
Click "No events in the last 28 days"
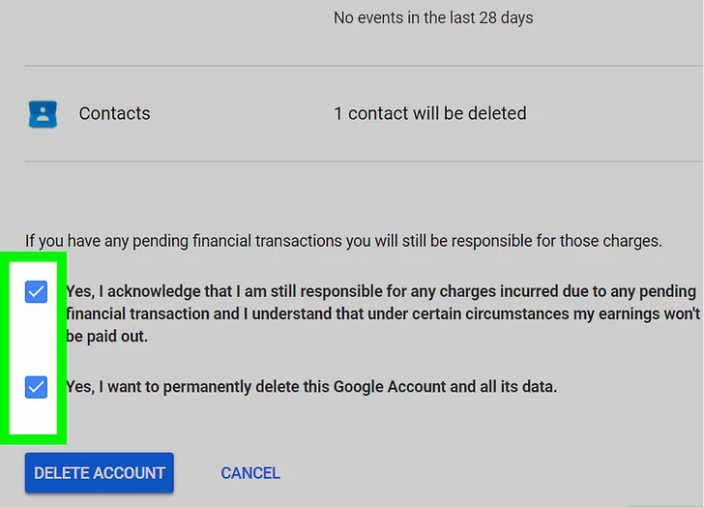pos(433,18)
